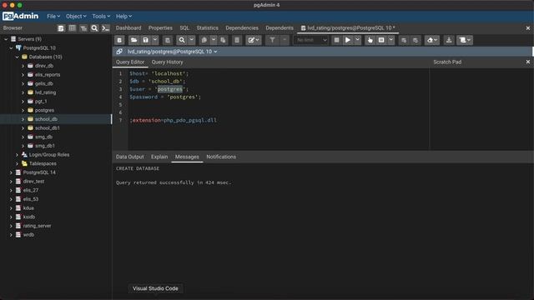Launch the PSQL terminal tool icon

106,28
